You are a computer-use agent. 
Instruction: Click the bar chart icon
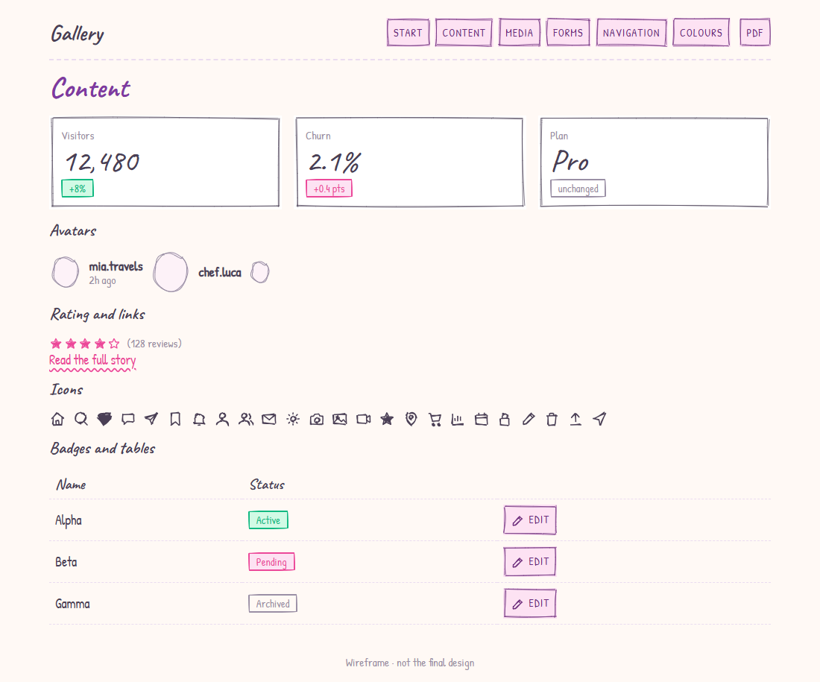(x=458, y=419)
